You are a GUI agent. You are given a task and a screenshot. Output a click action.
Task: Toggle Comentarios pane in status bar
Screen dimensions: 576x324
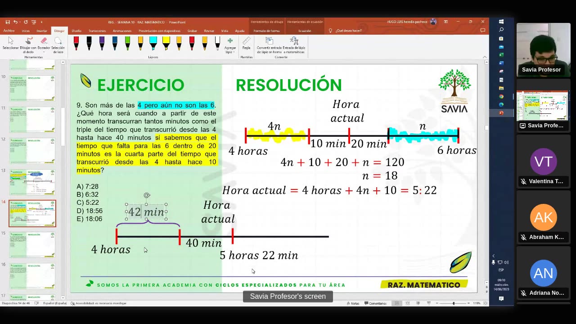coord(375,303)
